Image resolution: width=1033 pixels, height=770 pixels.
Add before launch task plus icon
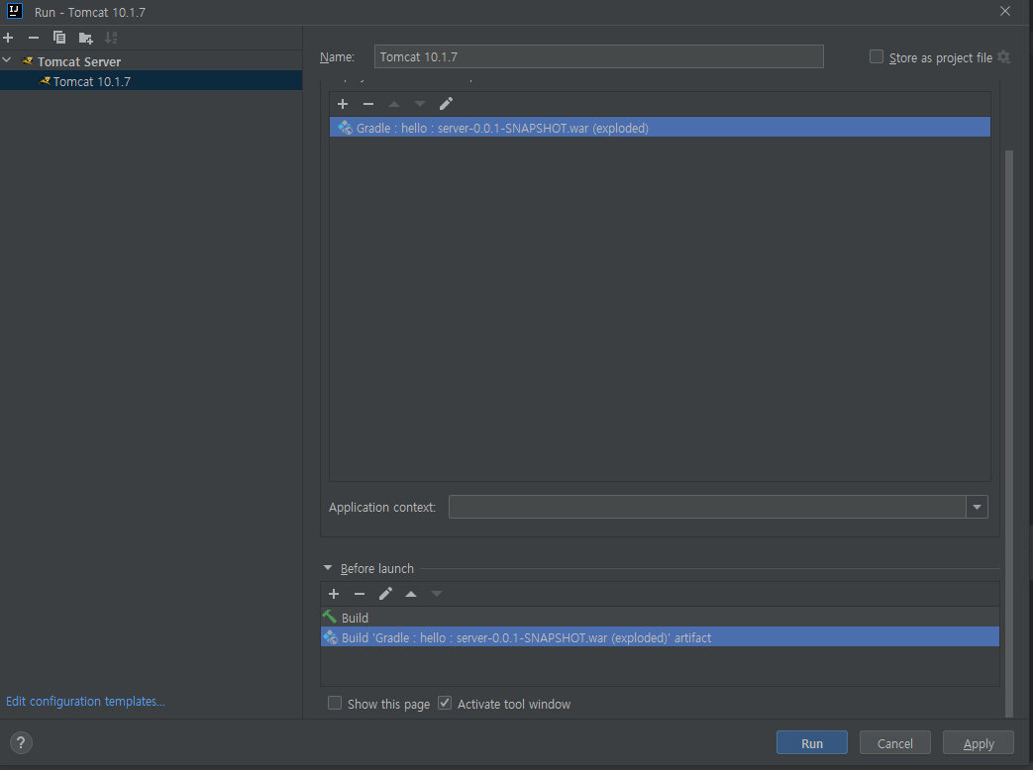coord(334,594)
